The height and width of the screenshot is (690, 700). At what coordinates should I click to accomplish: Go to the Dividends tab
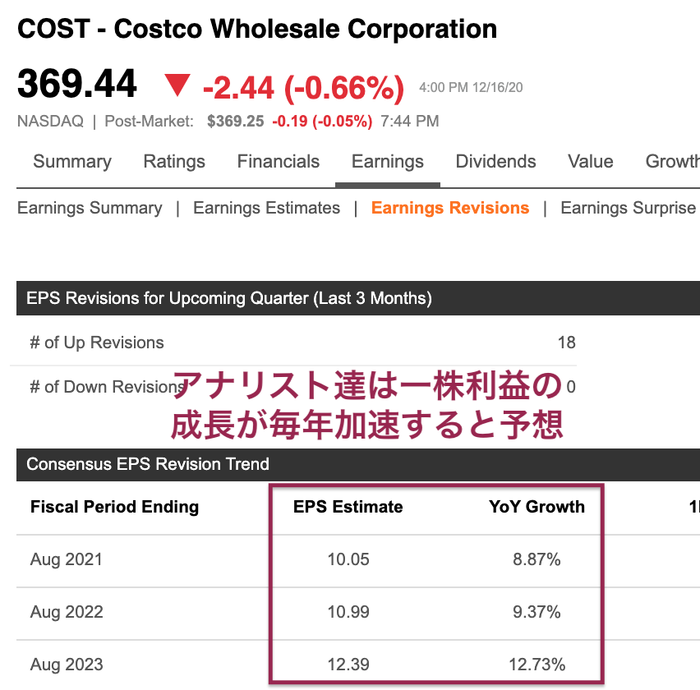495,162
